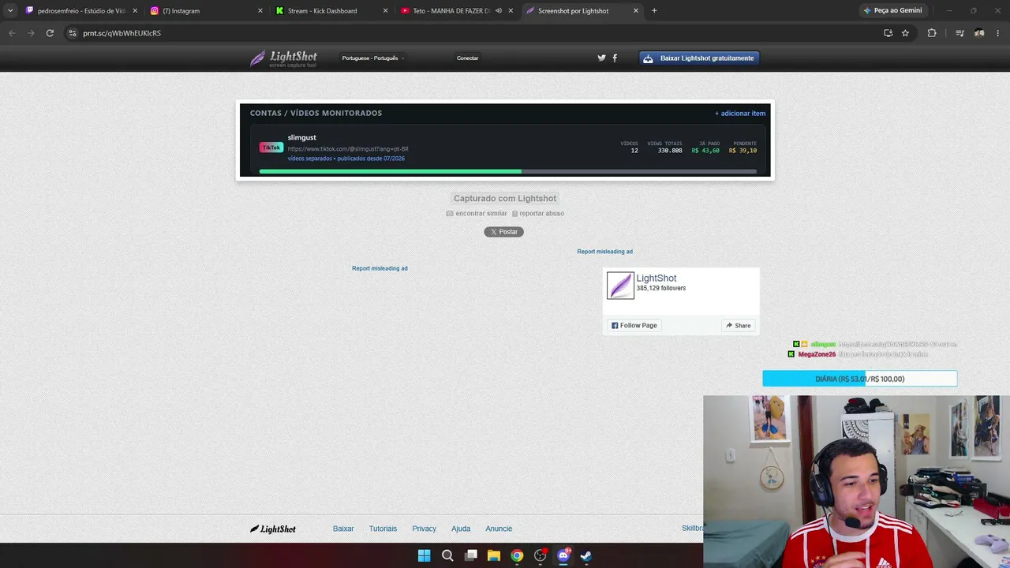Image resolution: width=1010 pixels, height=568 pixels.
Task: View site information icon in address bar
Action: [x=73, y=33]
